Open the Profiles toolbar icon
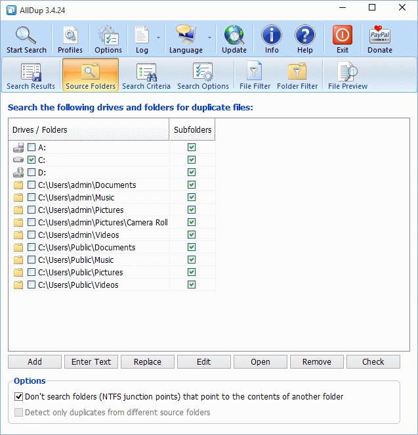The image size is (418, 435). pos(70,35)
